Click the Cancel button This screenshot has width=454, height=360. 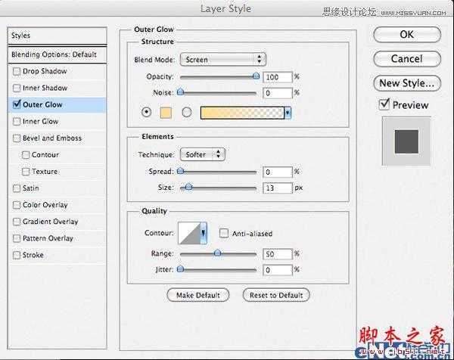(x=407, y=59)
